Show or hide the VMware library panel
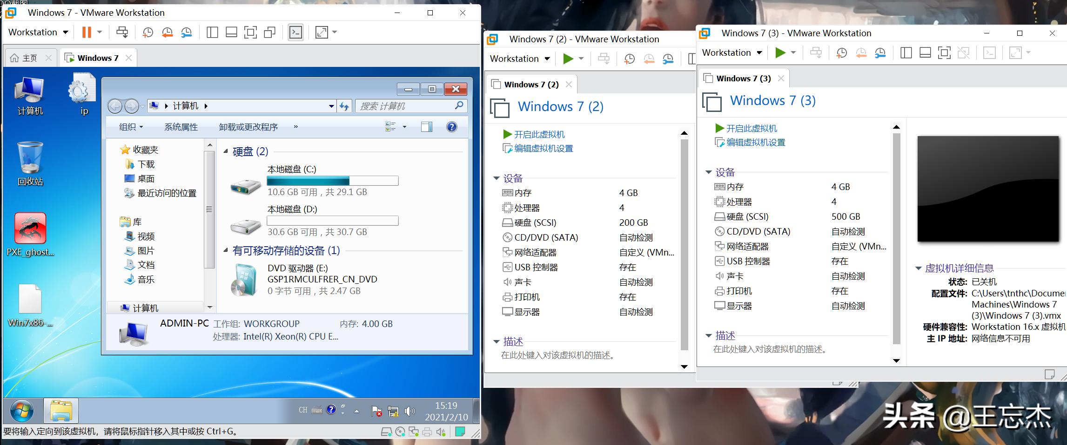This screenshot has width=1067, height=445. (x=213, y=33)
